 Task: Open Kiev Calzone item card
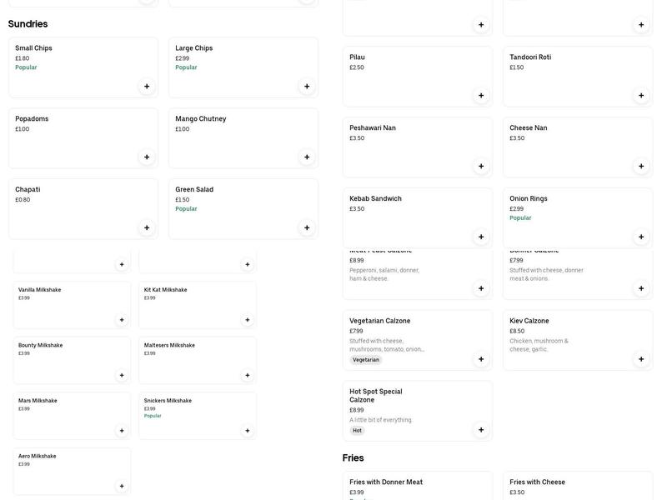[x=567, y=333]
